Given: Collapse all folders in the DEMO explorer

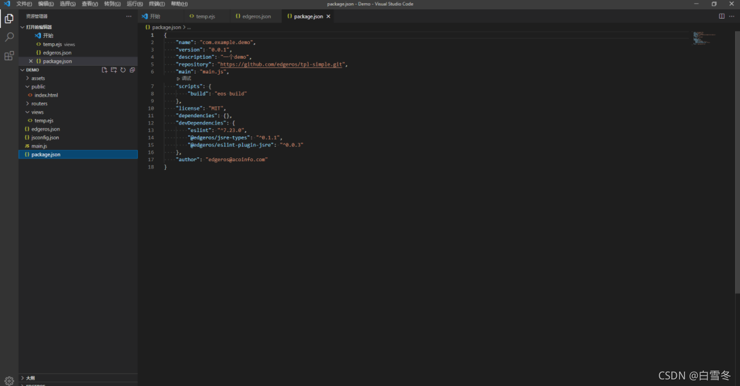Looking at the screenshot, I should coord(132,70).
